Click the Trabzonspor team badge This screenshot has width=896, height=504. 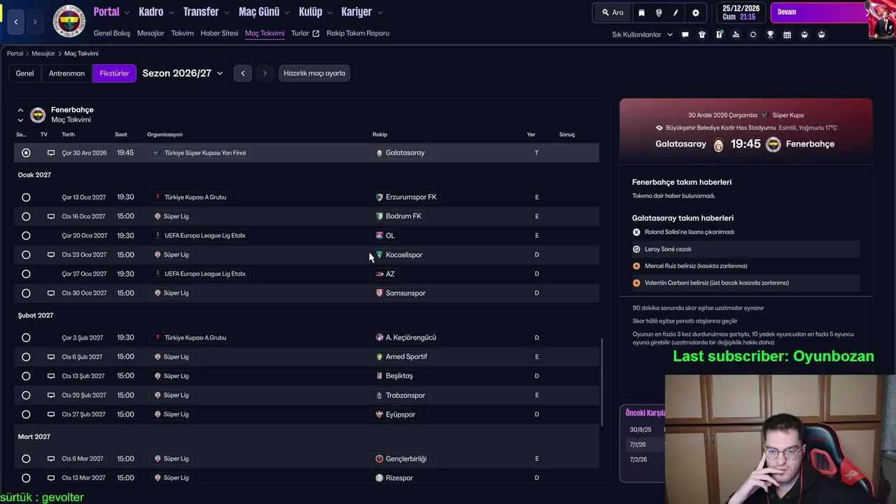pyautogui.click(x=379, y=395)
